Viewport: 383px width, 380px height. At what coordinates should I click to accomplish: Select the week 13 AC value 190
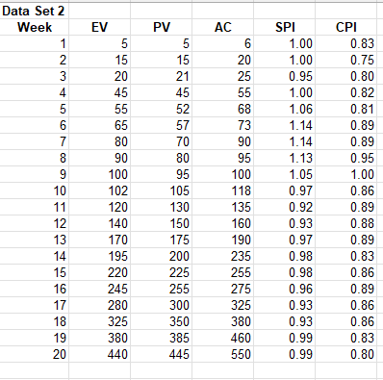pos(222,240)
